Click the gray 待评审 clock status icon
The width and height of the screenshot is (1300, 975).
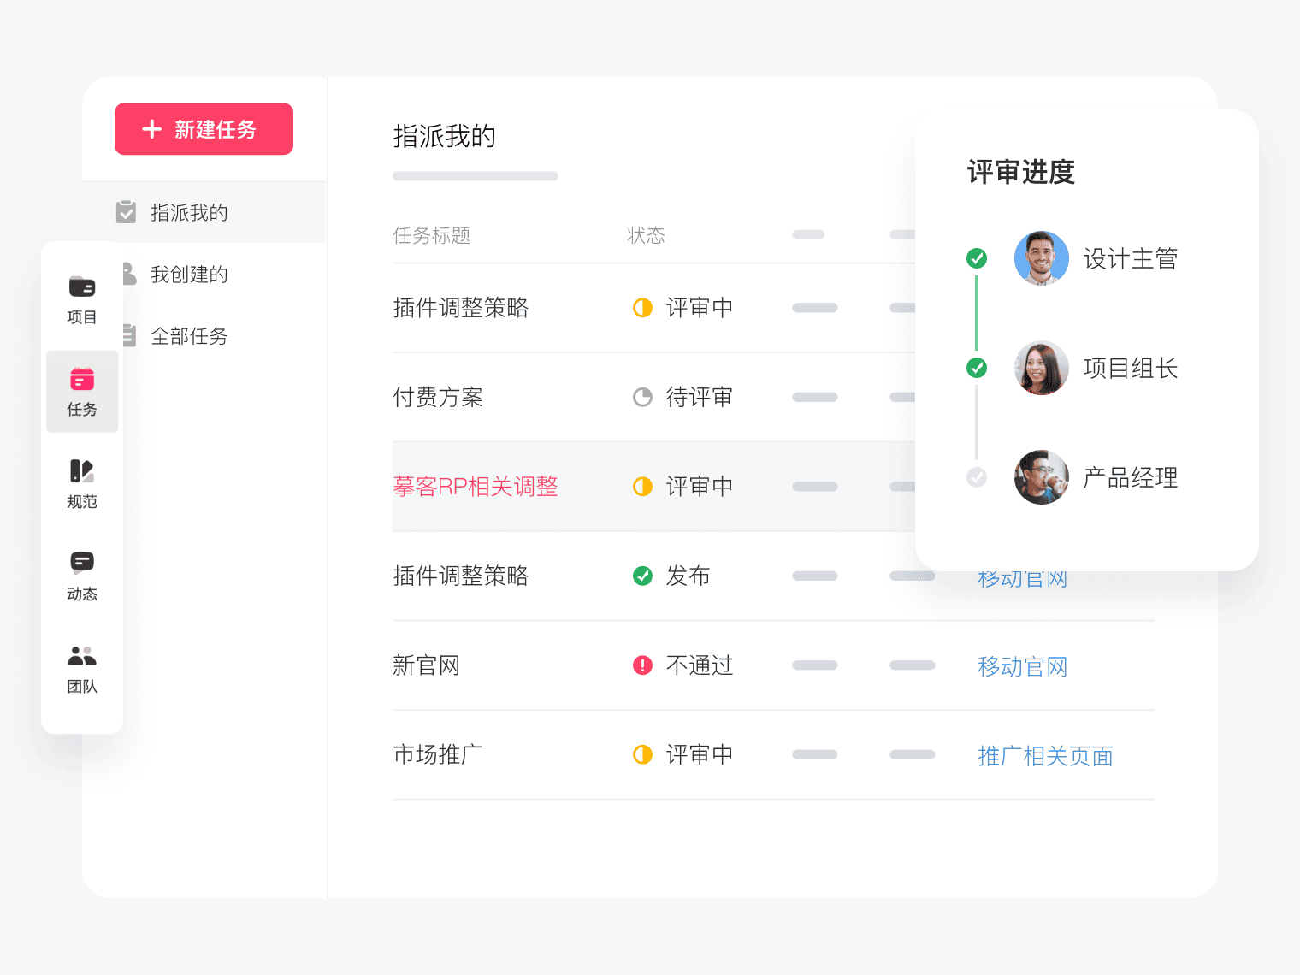coord(642,397)
